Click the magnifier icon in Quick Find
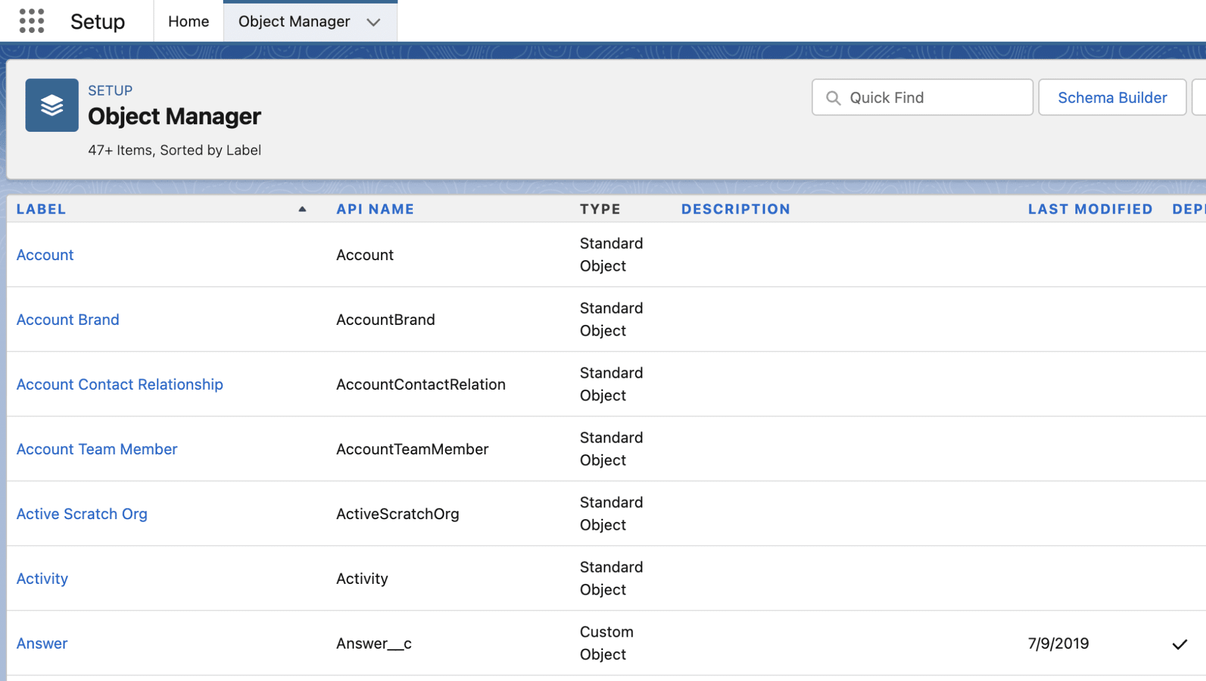Image resolution: width=1206 pixels, height=681 pixels. (x=834, y=97)
